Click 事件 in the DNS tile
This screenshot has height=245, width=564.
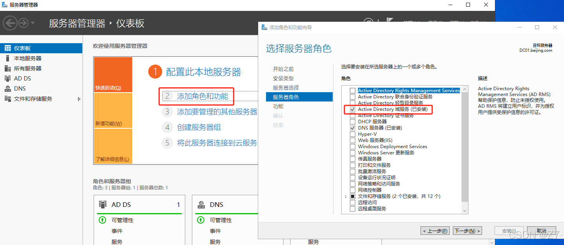(x=215, y=231)
